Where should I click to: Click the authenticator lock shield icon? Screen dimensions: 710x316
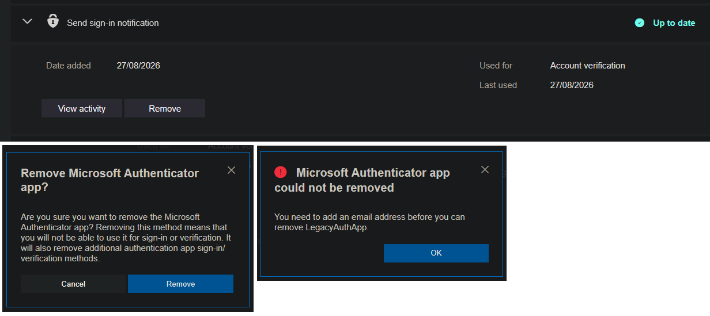[x=53, y=21]
